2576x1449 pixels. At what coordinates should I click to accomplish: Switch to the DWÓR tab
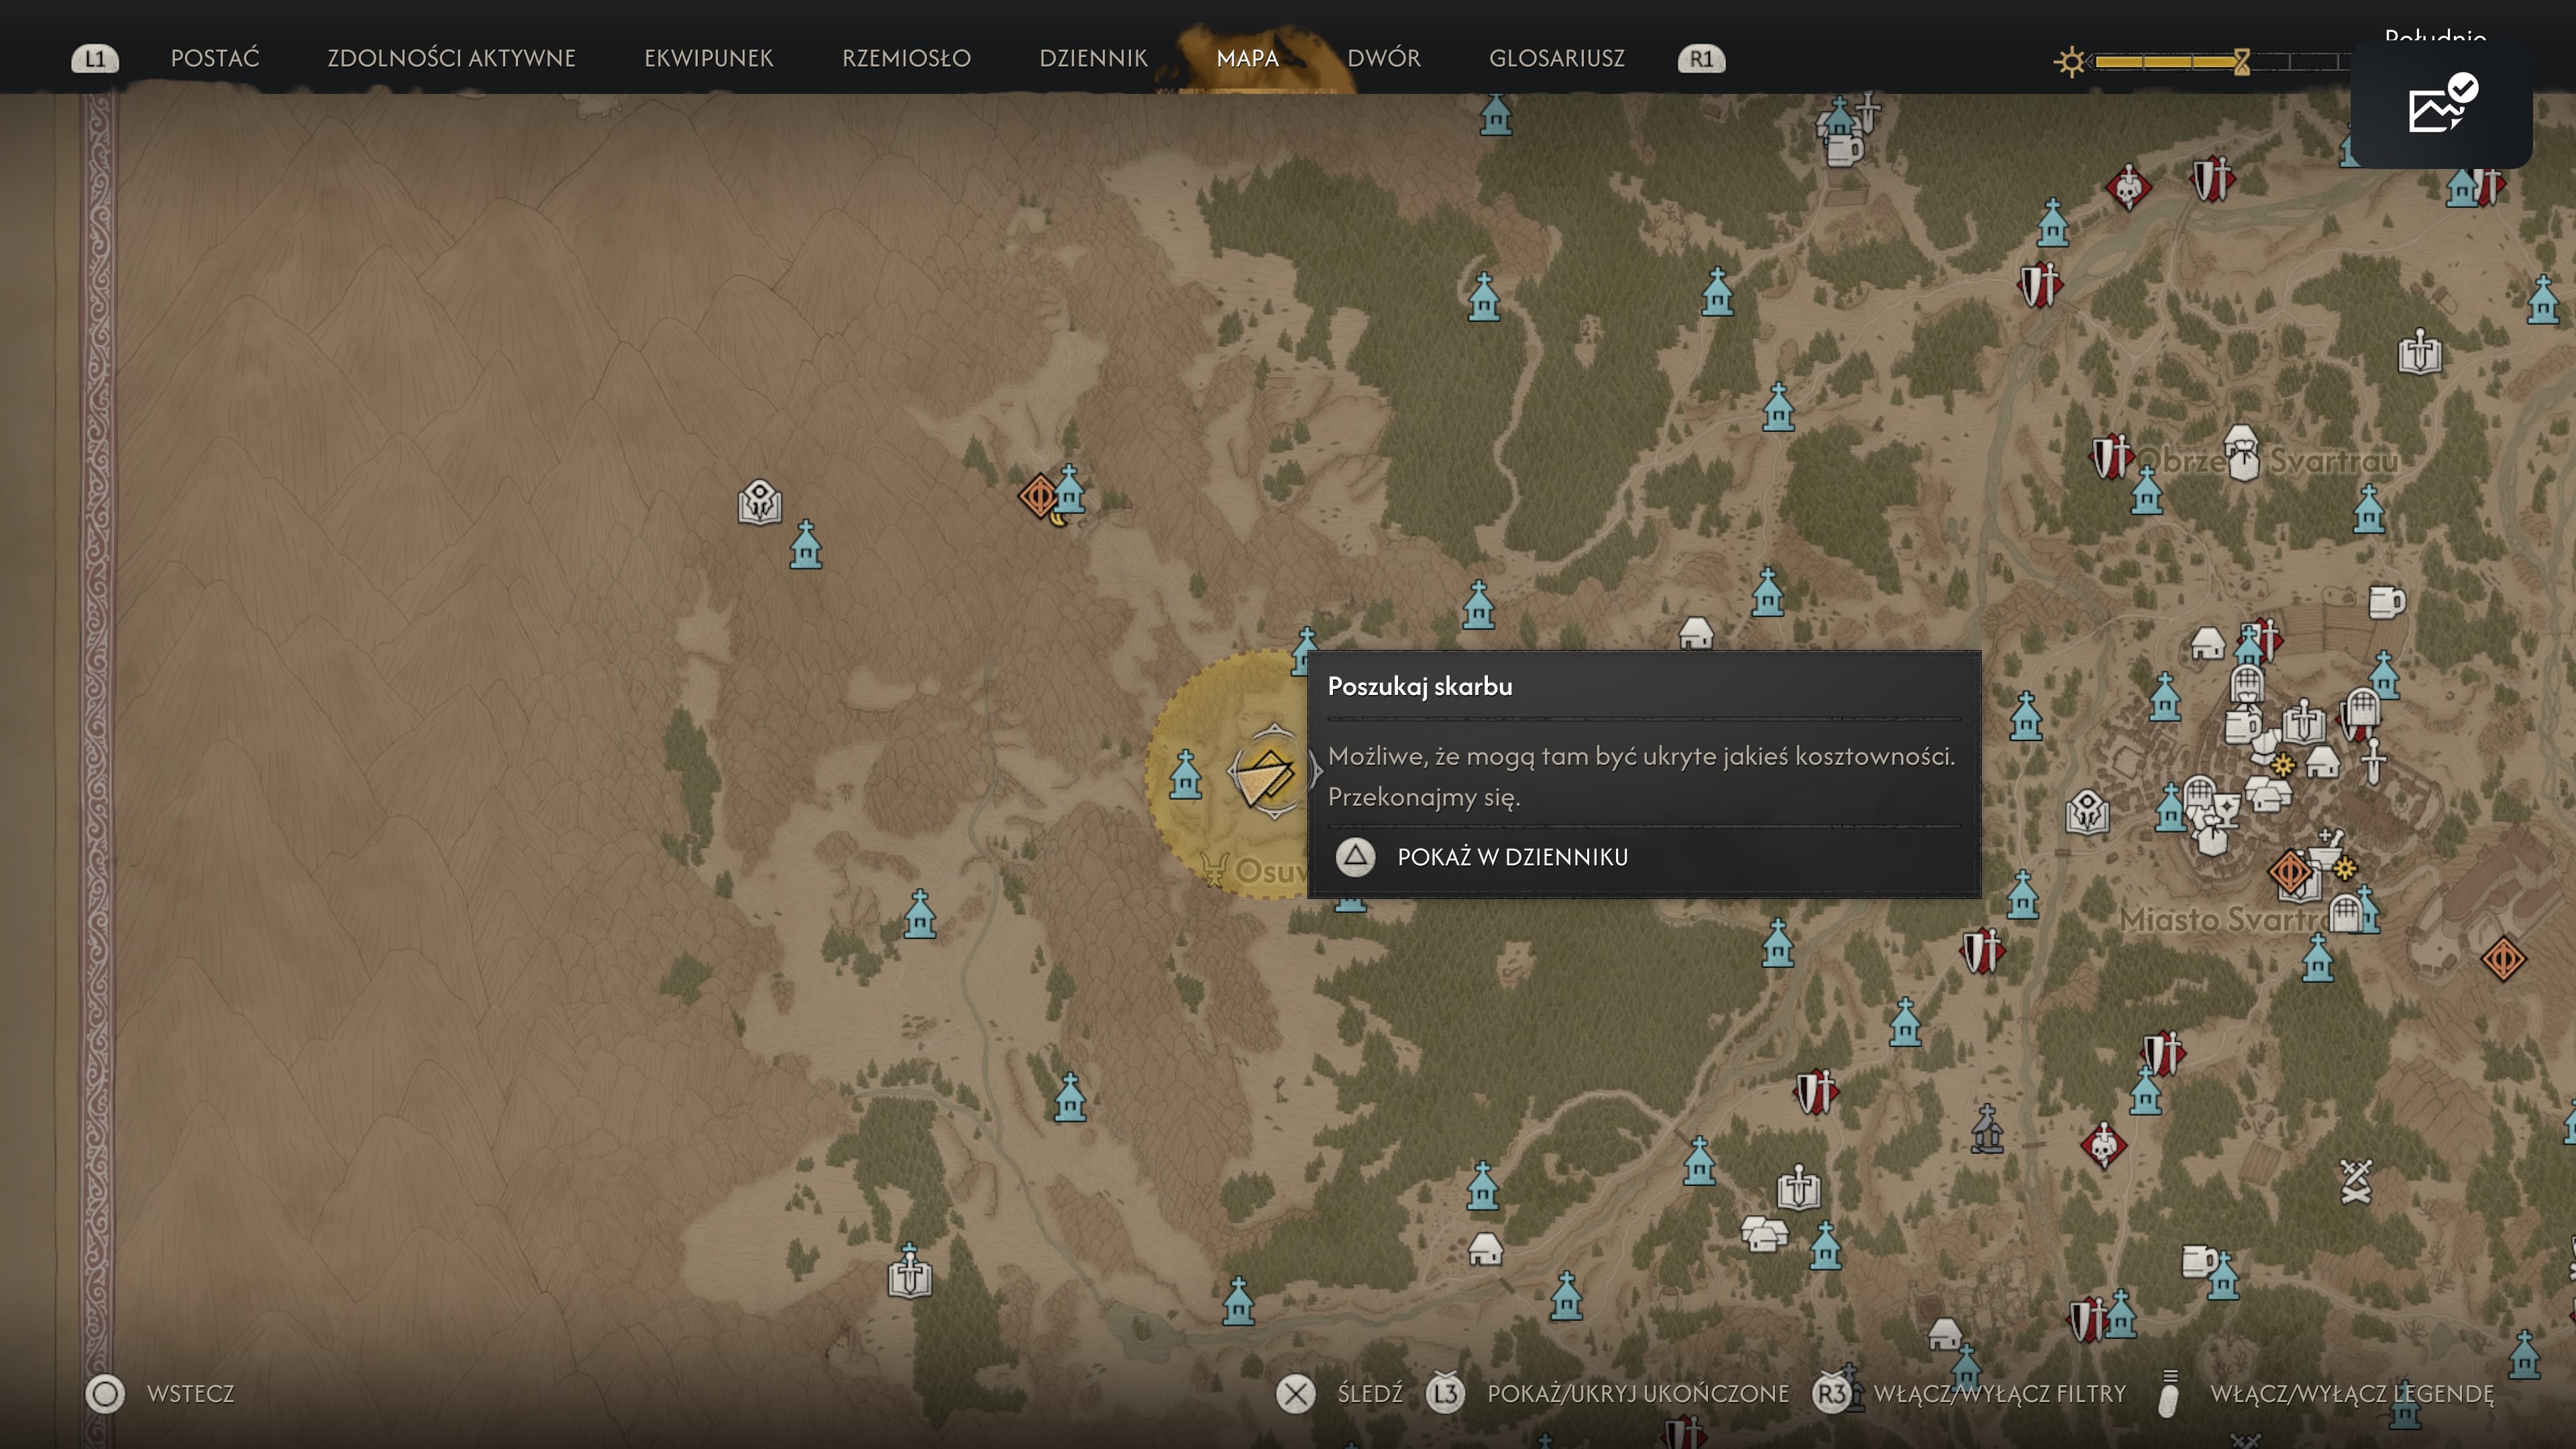(1383, 58)
